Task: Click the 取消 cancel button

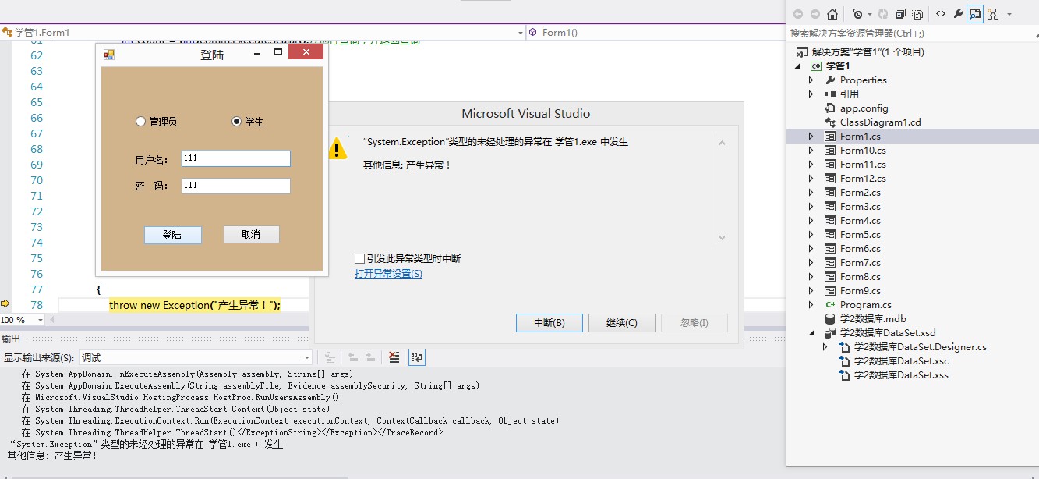Action: (x=251, y=235)
